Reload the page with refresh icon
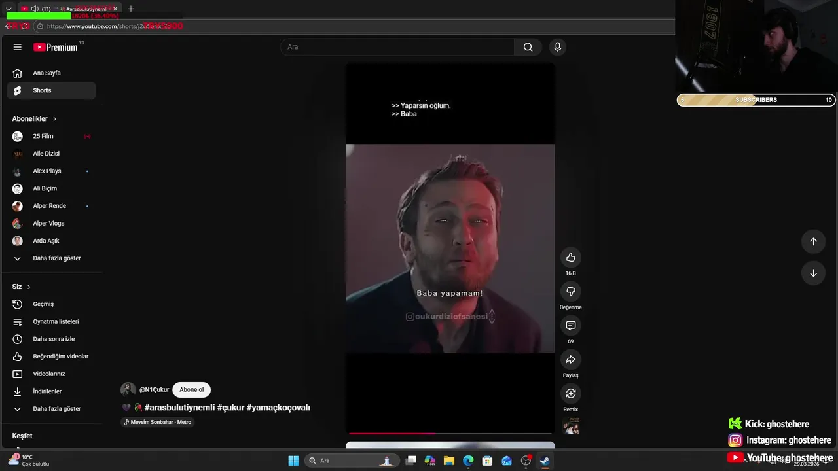 (x=25, y=26)
